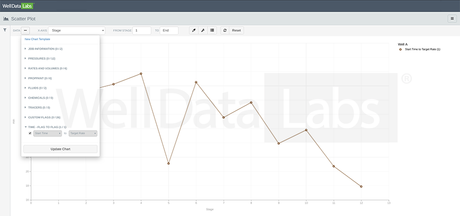The width and height of the screenshot is (460, 216).
Task: Click the data point at stage 3
Action: pyautogui.click(x=113, y=84)
